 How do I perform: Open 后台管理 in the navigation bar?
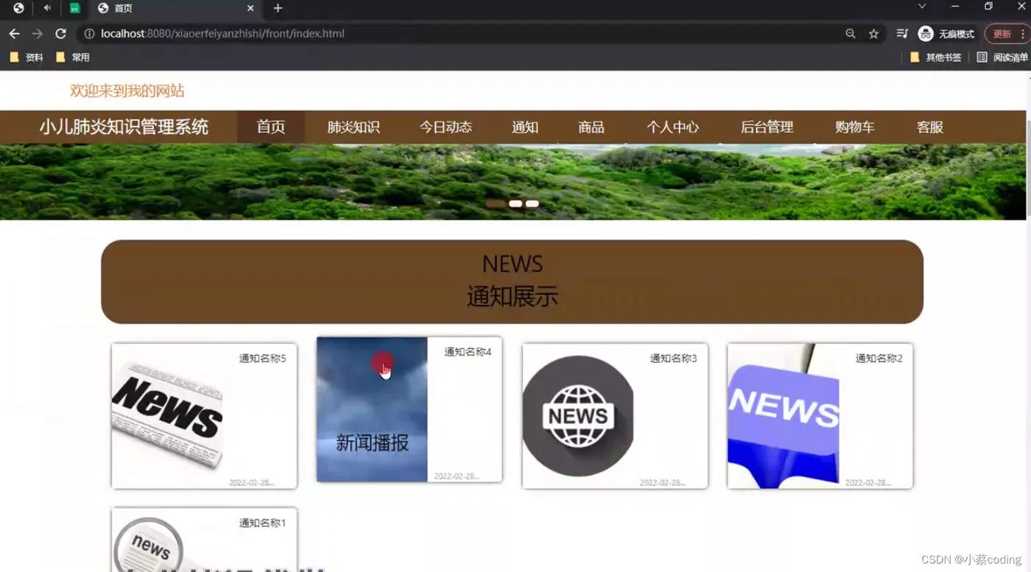click(x=767, y=127)
